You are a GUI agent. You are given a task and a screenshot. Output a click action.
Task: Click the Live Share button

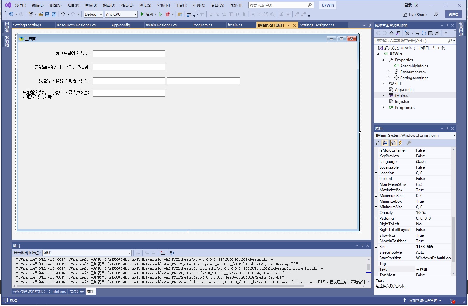click(415, 14)
